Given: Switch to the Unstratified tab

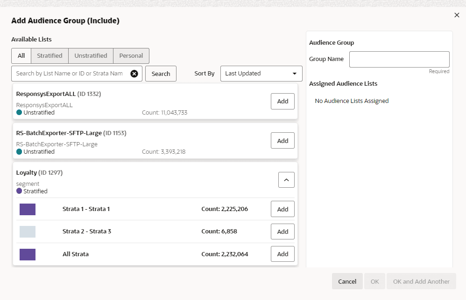Looking at the screenshot, I should [x=91, y=56].
